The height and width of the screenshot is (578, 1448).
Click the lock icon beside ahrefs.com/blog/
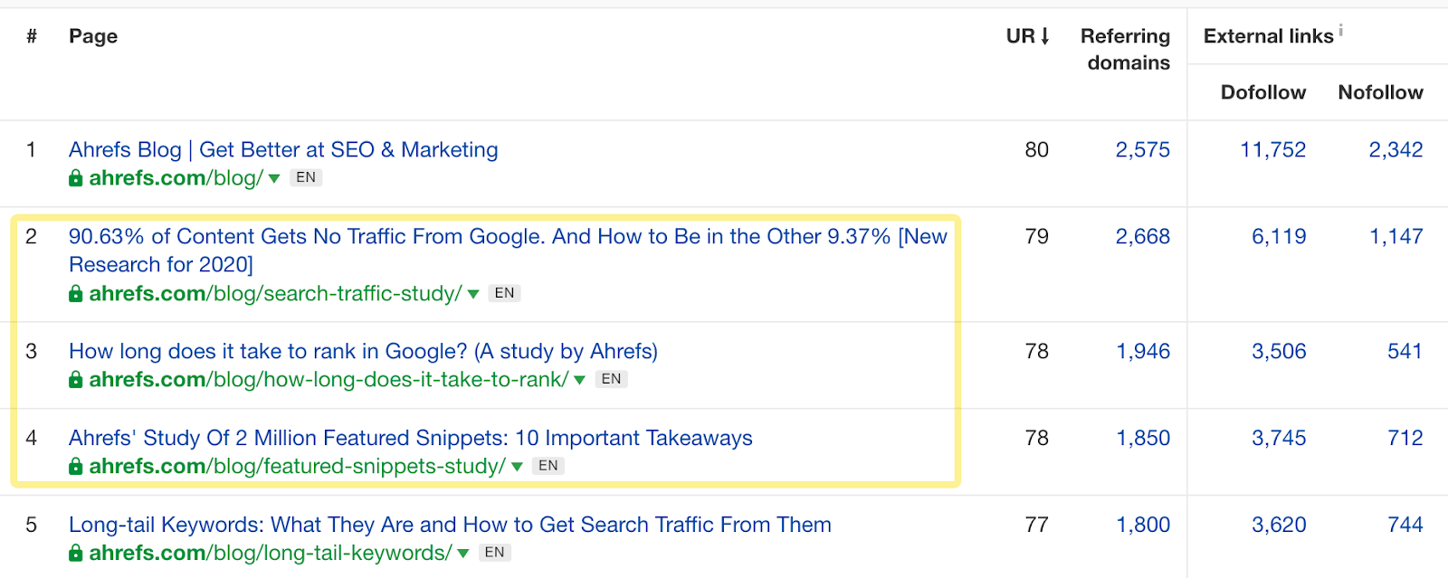tap(76, 178)
